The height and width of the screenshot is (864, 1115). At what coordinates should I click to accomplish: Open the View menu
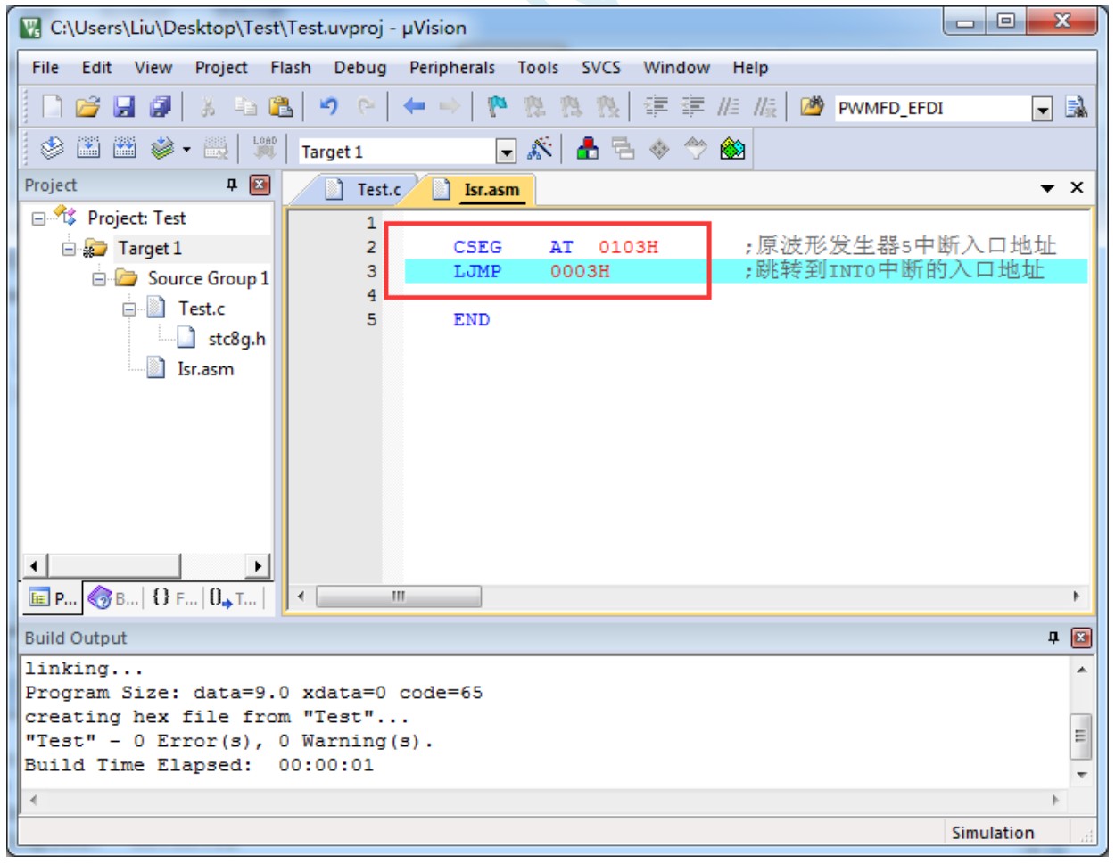pyautogui.click(x=153, y=68)
